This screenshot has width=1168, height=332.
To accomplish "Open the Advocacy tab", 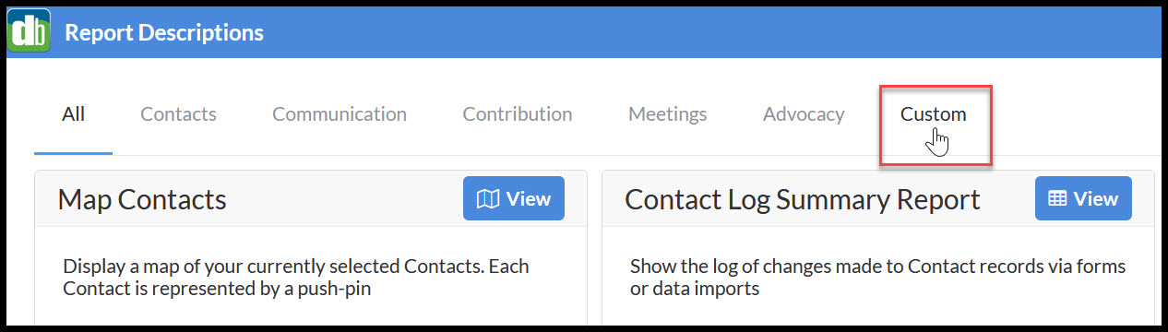I will tap(804, 114).
